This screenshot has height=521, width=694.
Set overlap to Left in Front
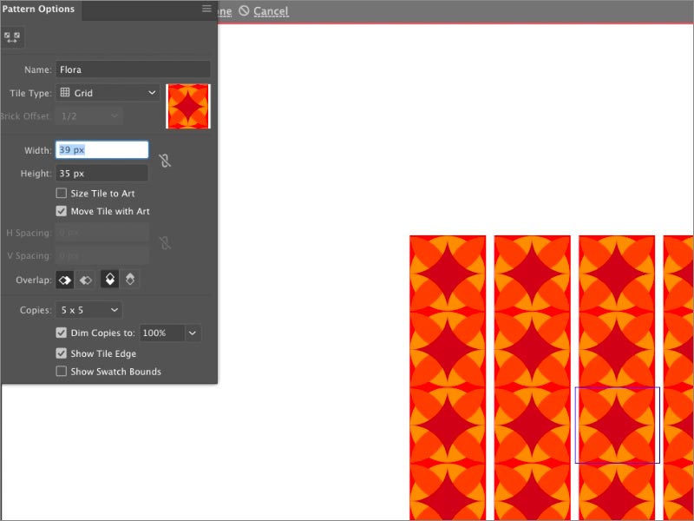(65, 280)
